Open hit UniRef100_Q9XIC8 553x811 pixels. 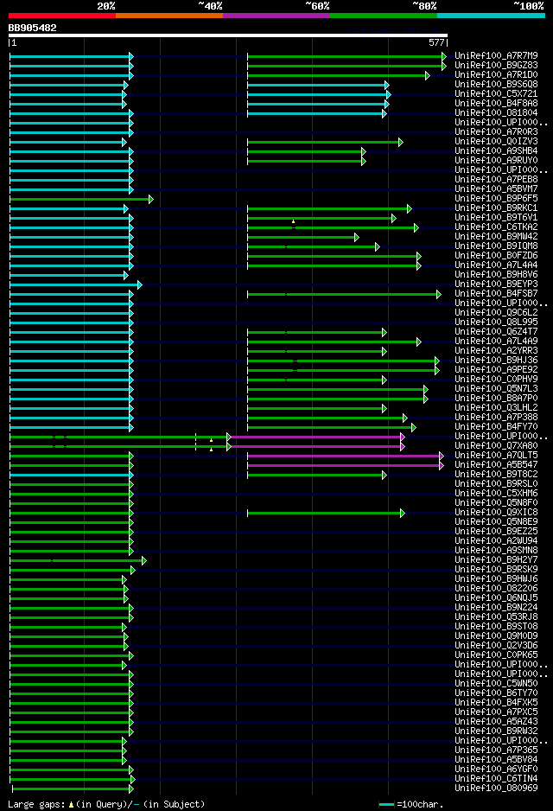point(496,513)
